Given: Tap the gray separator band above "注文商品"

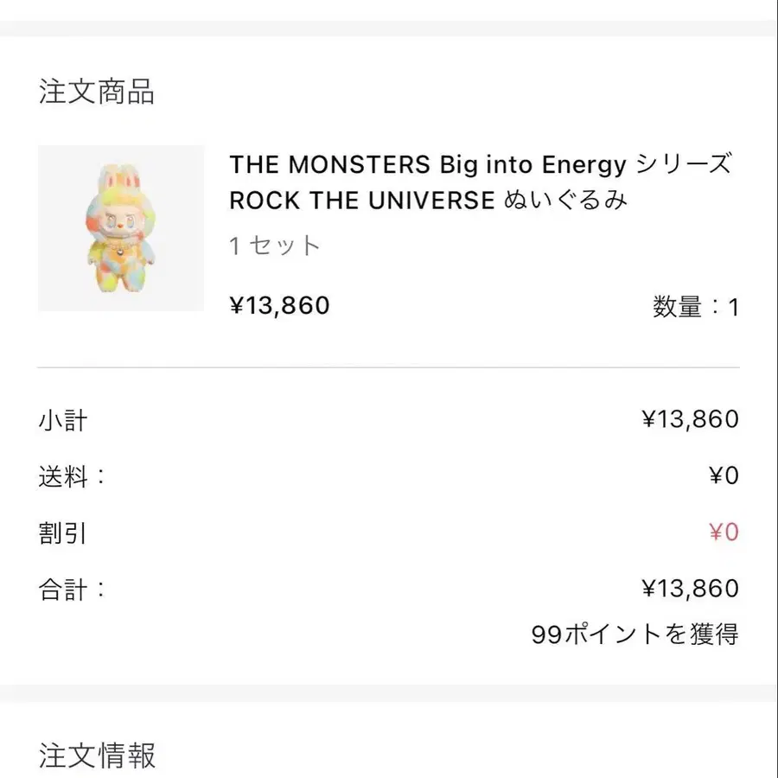Looking at the screenshot, I should point(389,29).
